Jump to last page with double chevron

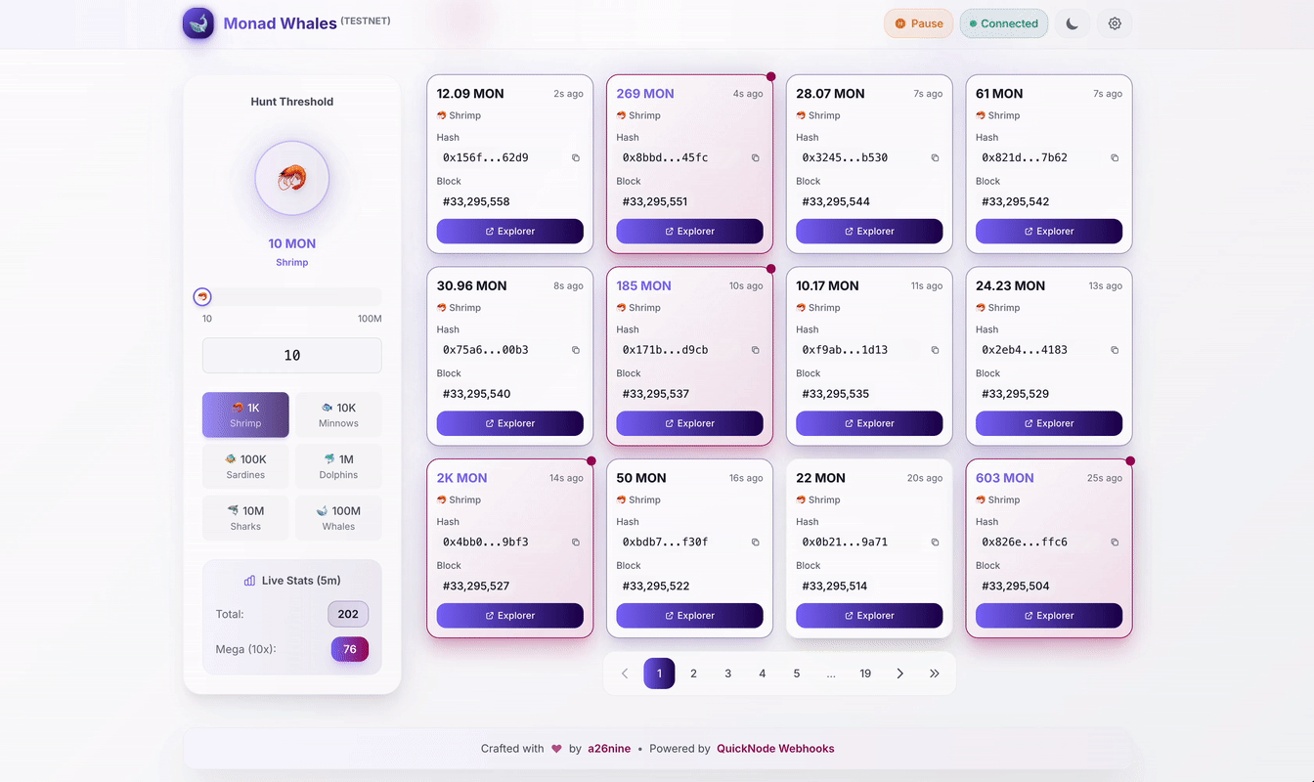click(934, 673)
